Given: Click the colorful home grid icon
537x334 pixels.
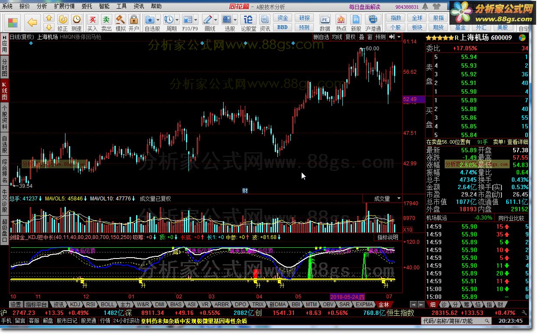Looking at the screenshot, I should click(x=13, y=23).
